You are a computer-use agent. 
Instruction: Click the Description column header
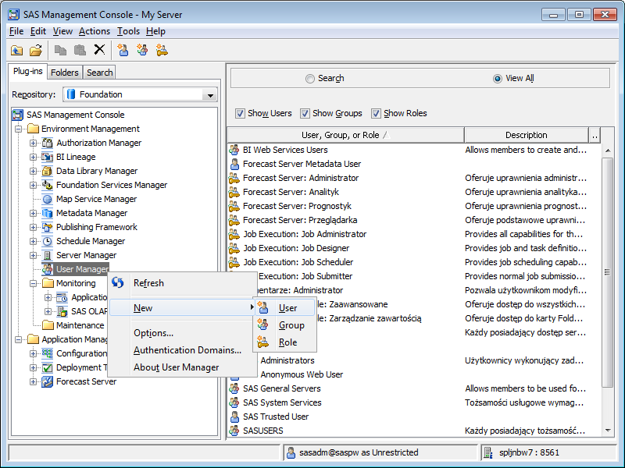pyautogui.click(x=526, y=135)
